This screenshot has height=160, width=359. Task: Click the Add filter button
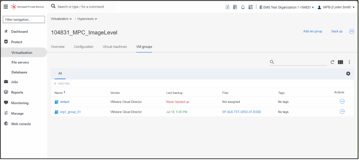(62, 83)
